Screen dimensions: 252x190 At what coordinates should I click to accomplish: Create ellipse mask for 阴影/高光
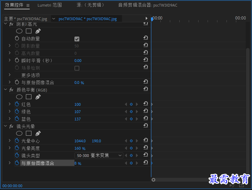pos(19,31)
